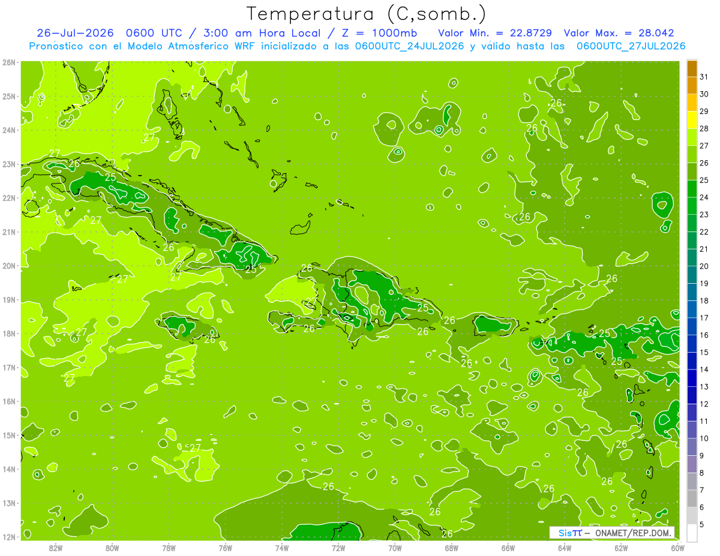Click the 'Valor Min. = 22.8729' readout
720x556 pixels.
[x=495, y=33]
